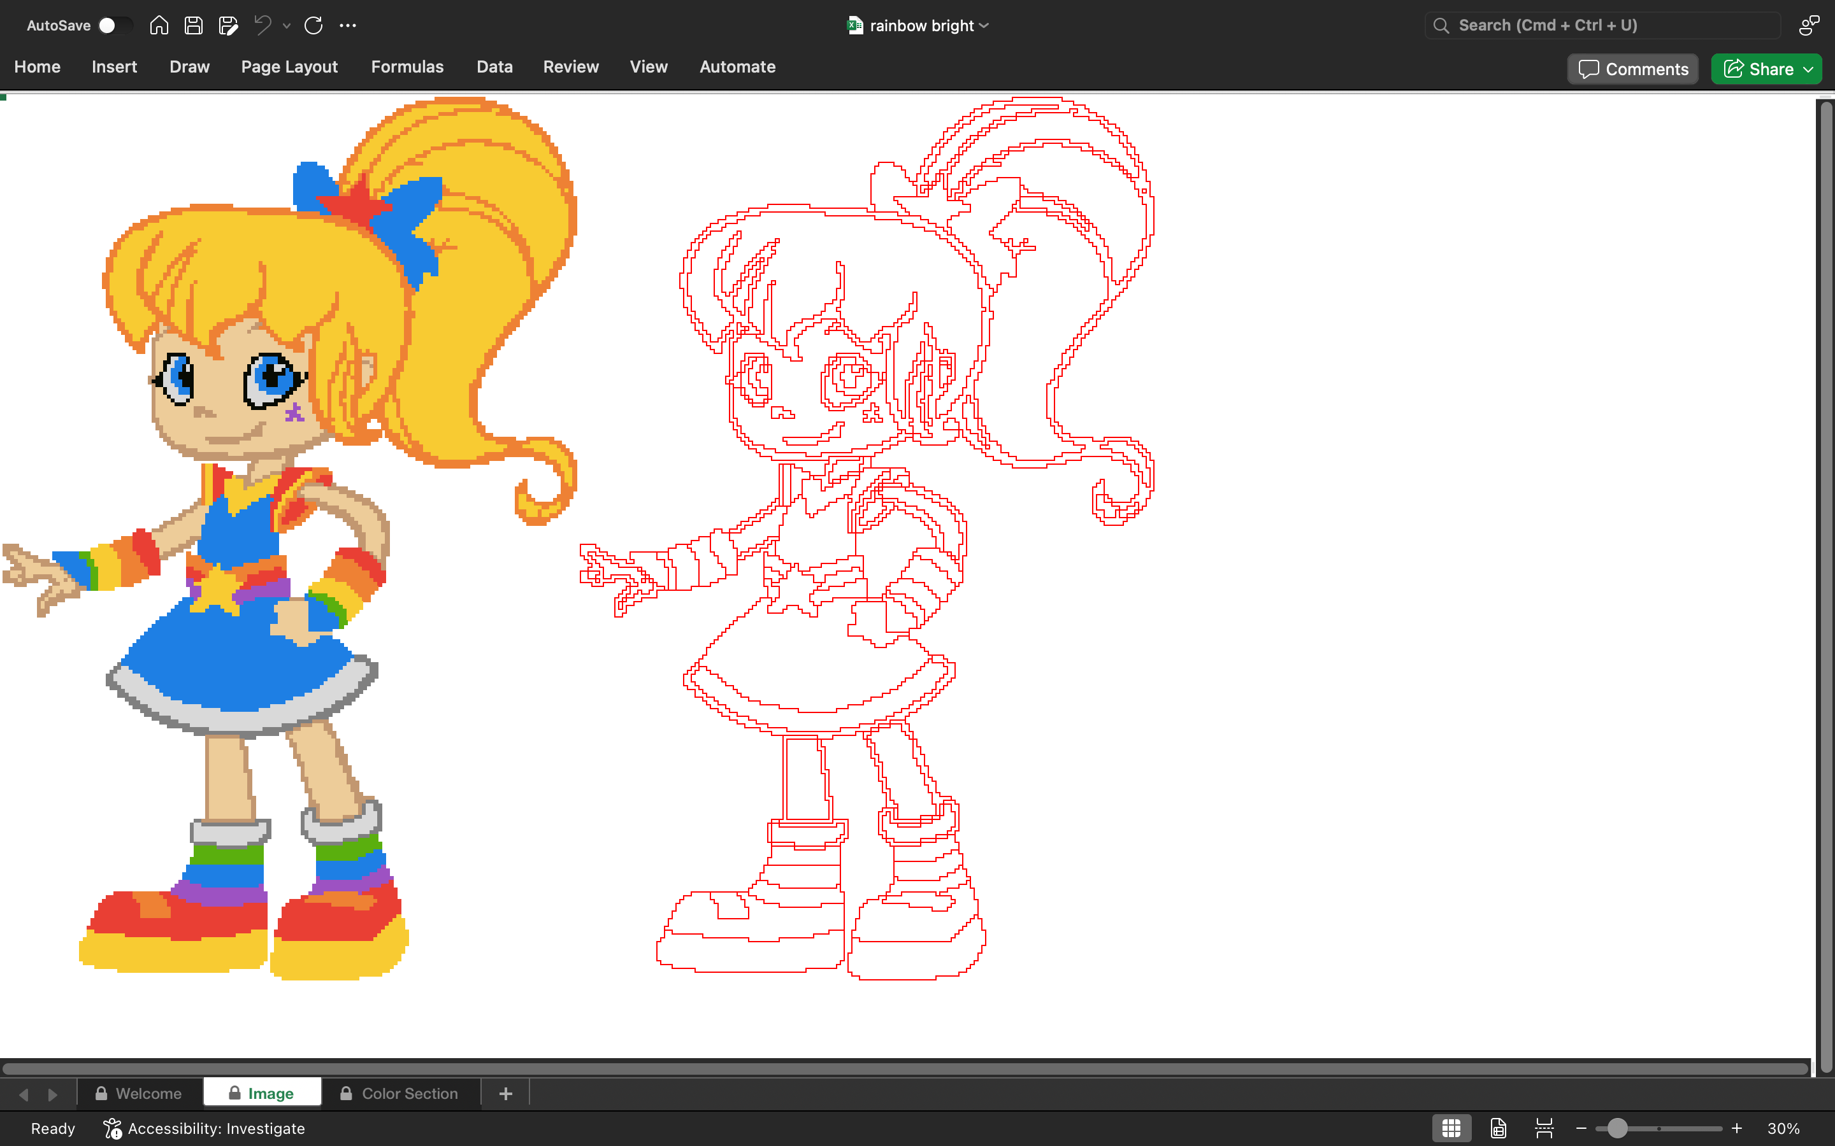Image resolution: width=1835 pixels, height=1146 pixels.
Task: Select the Image sheet tab
Action: pos(263,1094)
